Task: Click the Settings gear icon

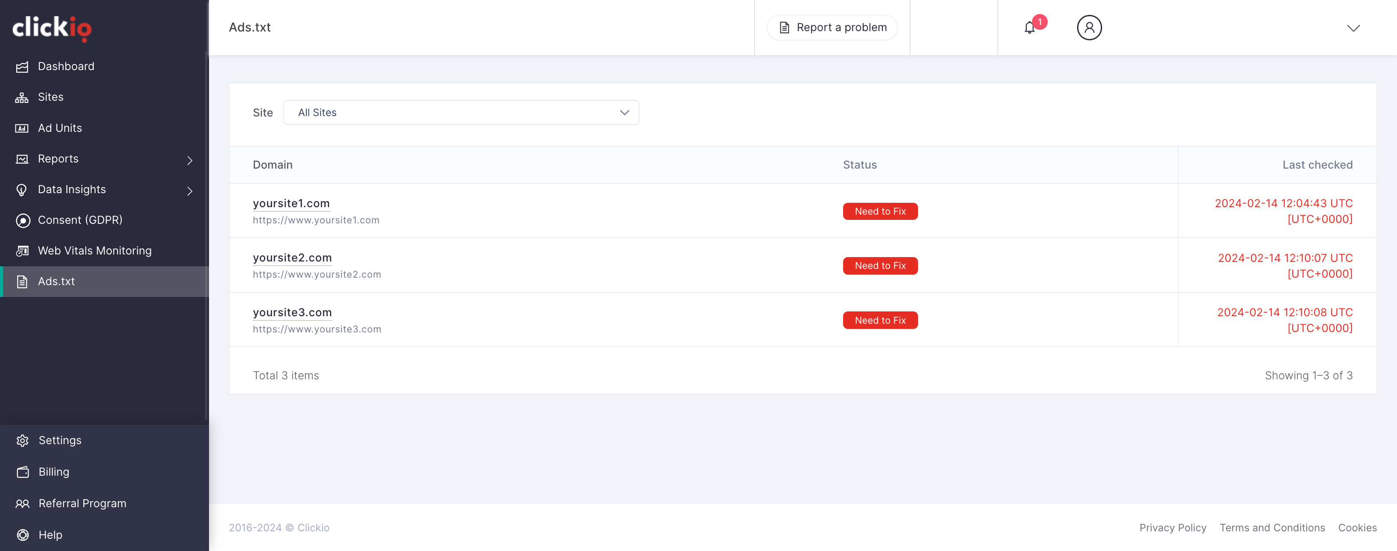Action: tap(22, 441)
